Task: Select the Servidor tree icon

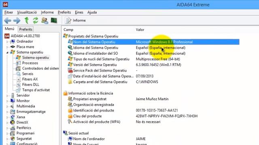Action: [13, 95]
